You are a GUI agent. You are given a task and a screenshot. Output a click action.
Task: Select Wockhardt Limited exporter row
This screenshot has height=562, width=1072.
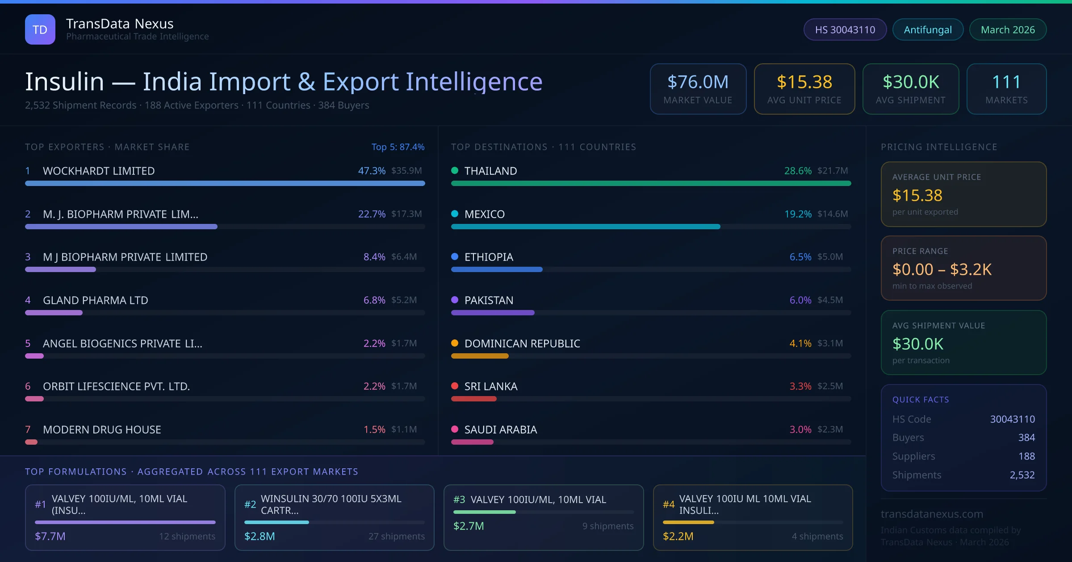(x=98, y=171)
